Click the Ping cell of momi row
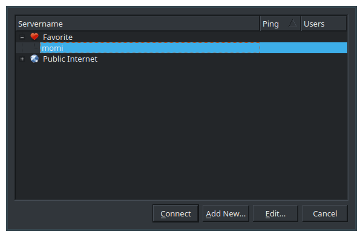Screen dimensions: 363x237 coord(280,48)
